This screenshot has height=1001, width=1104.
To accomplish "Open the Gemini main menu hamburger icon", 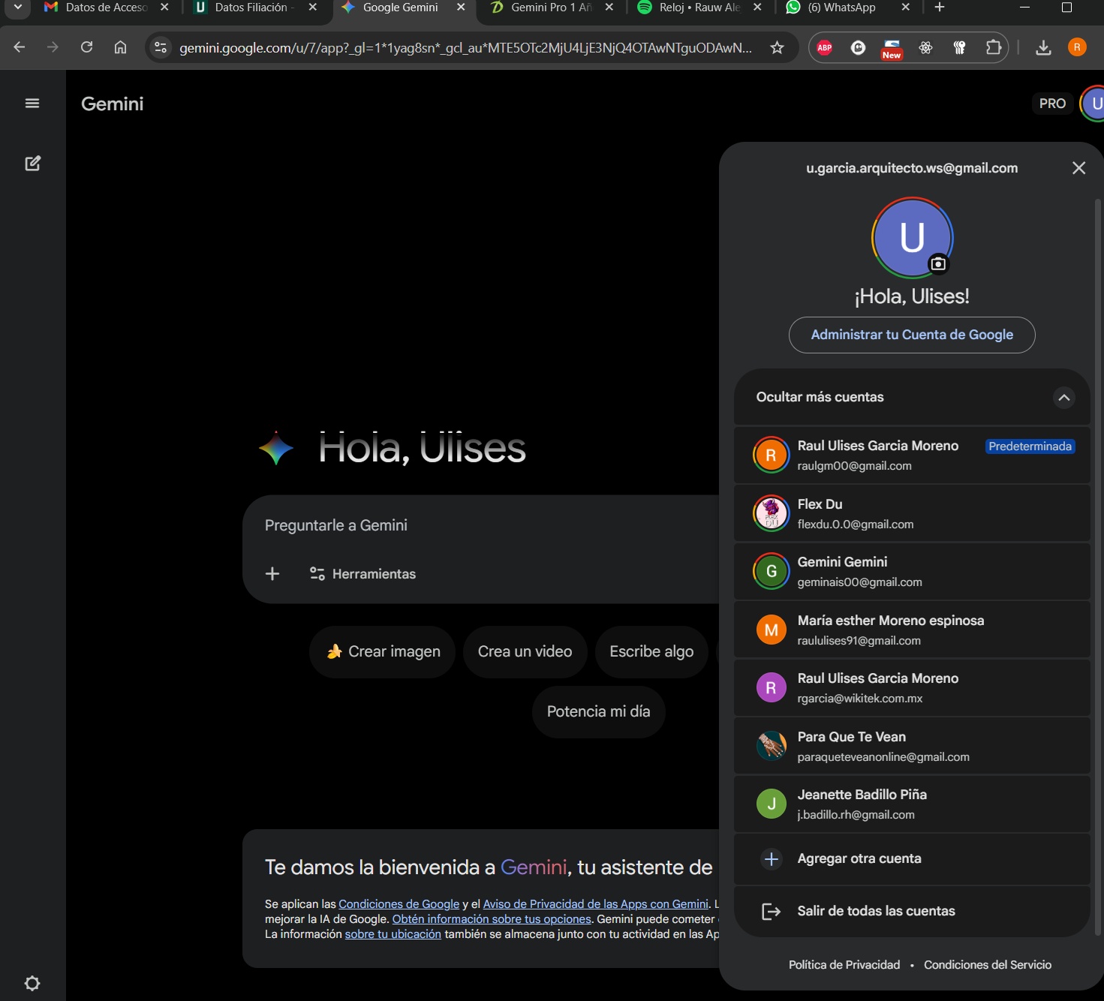I will [32, 104].
